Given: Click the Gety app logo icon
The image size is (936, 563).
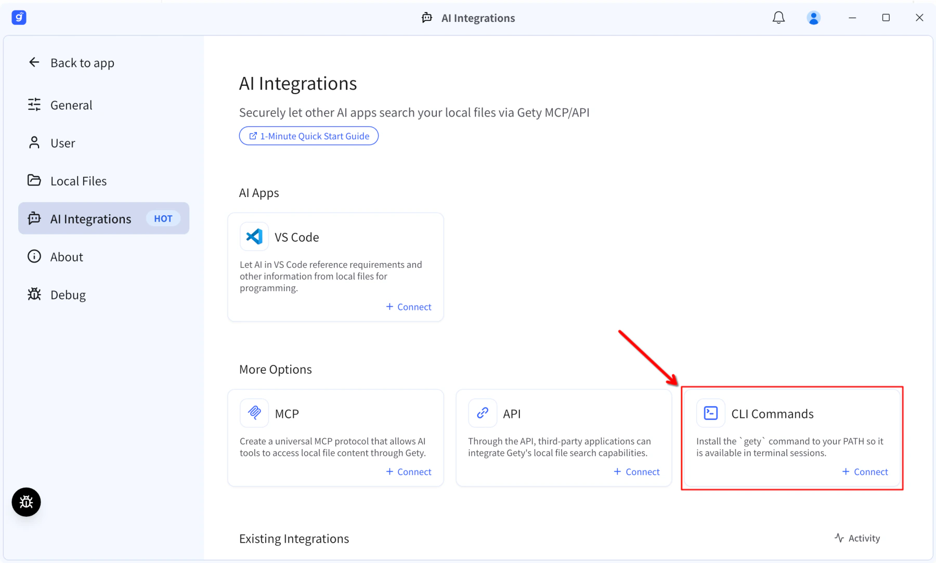Looking at the screenshot, I should pos(19,18).
